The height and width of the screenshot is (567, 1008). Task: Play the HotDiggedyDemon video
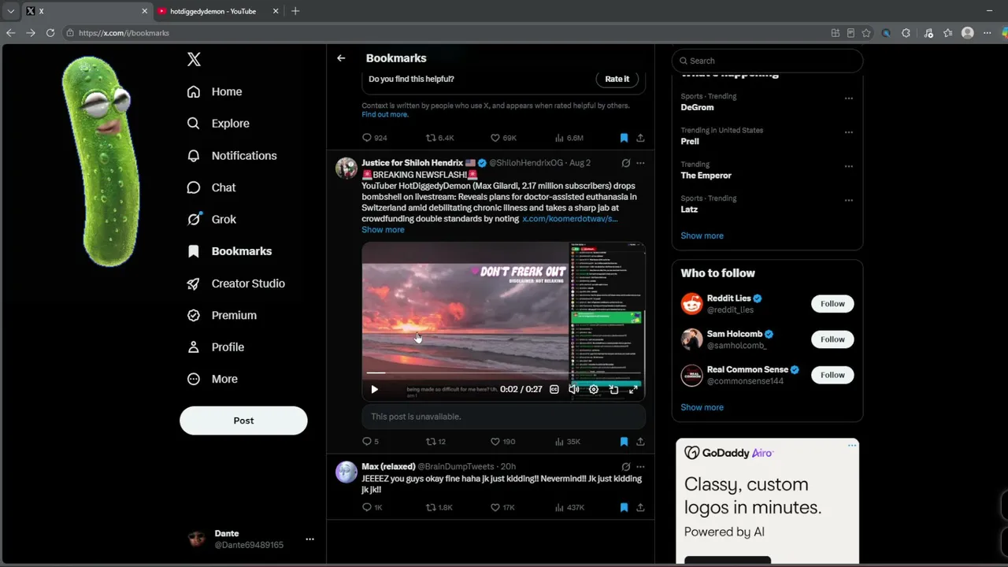coord(374,389)
